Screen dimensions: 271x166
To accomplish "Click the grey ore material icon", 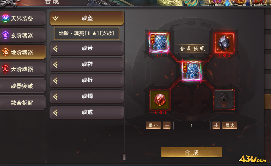I will (x=224, y=43).
